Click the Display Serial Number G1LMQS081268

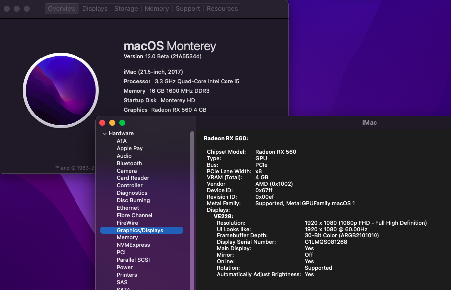click(326, 242)
